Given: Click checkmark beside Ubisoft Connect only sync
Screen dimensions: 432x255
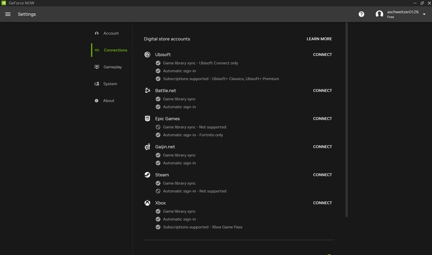Looking at the screenshot, I should click(158, 63).
